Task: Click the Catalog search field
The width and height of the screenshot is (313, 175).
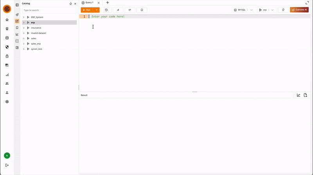Action: [49, 10]
